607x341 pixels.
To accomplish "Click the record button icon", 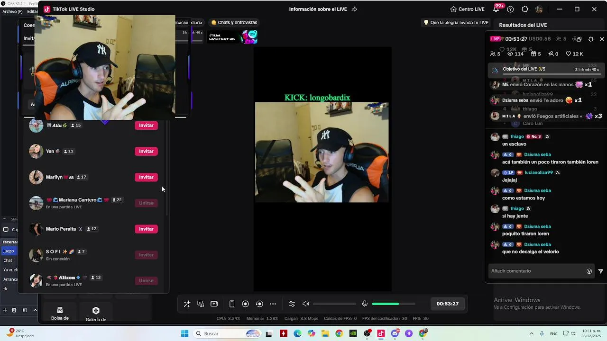I will 246,304.
